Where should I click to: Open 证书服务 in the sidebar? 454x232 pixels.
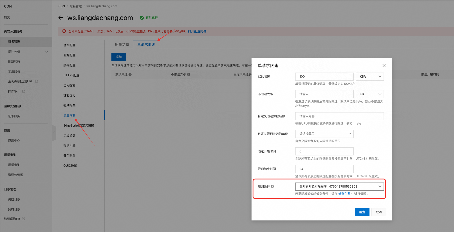point(14,116)
